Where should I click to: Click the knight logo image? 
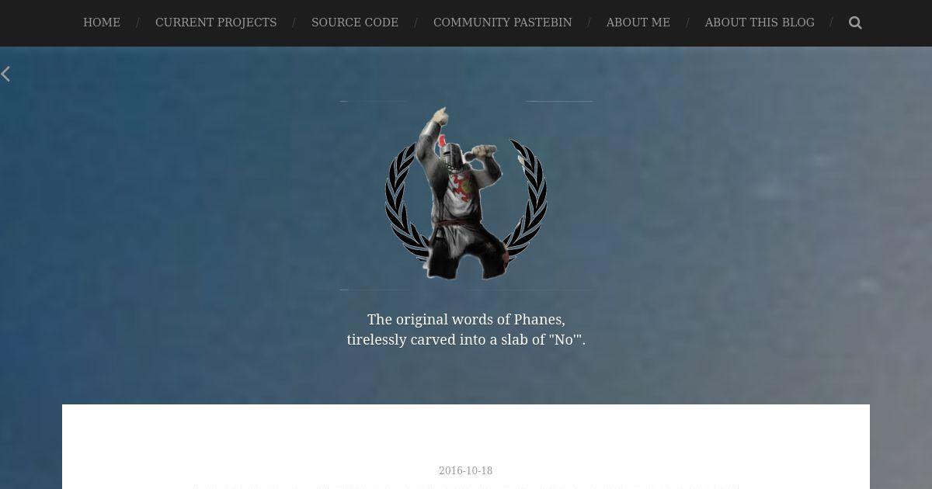[466, 195]
